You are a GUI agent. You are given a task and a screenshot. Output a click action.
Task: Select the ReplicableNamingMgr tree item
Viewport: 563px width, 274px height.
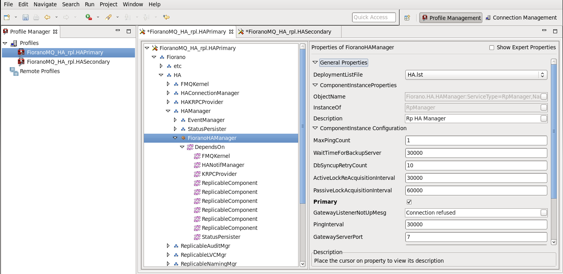pyautogui.click(x=209, y=264)
